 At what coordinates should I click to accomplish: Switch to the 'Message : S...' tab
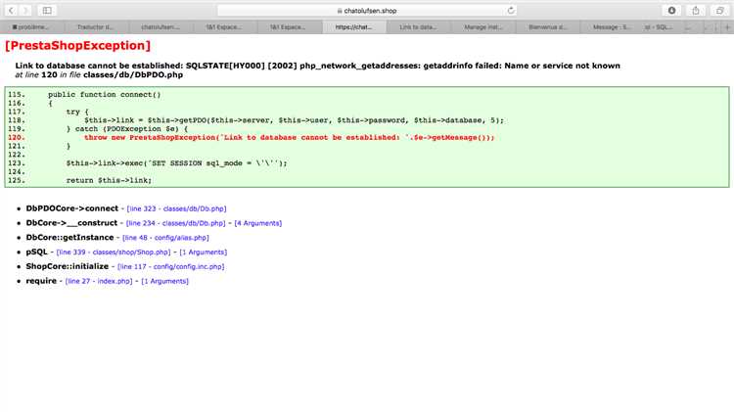[611, 27]
